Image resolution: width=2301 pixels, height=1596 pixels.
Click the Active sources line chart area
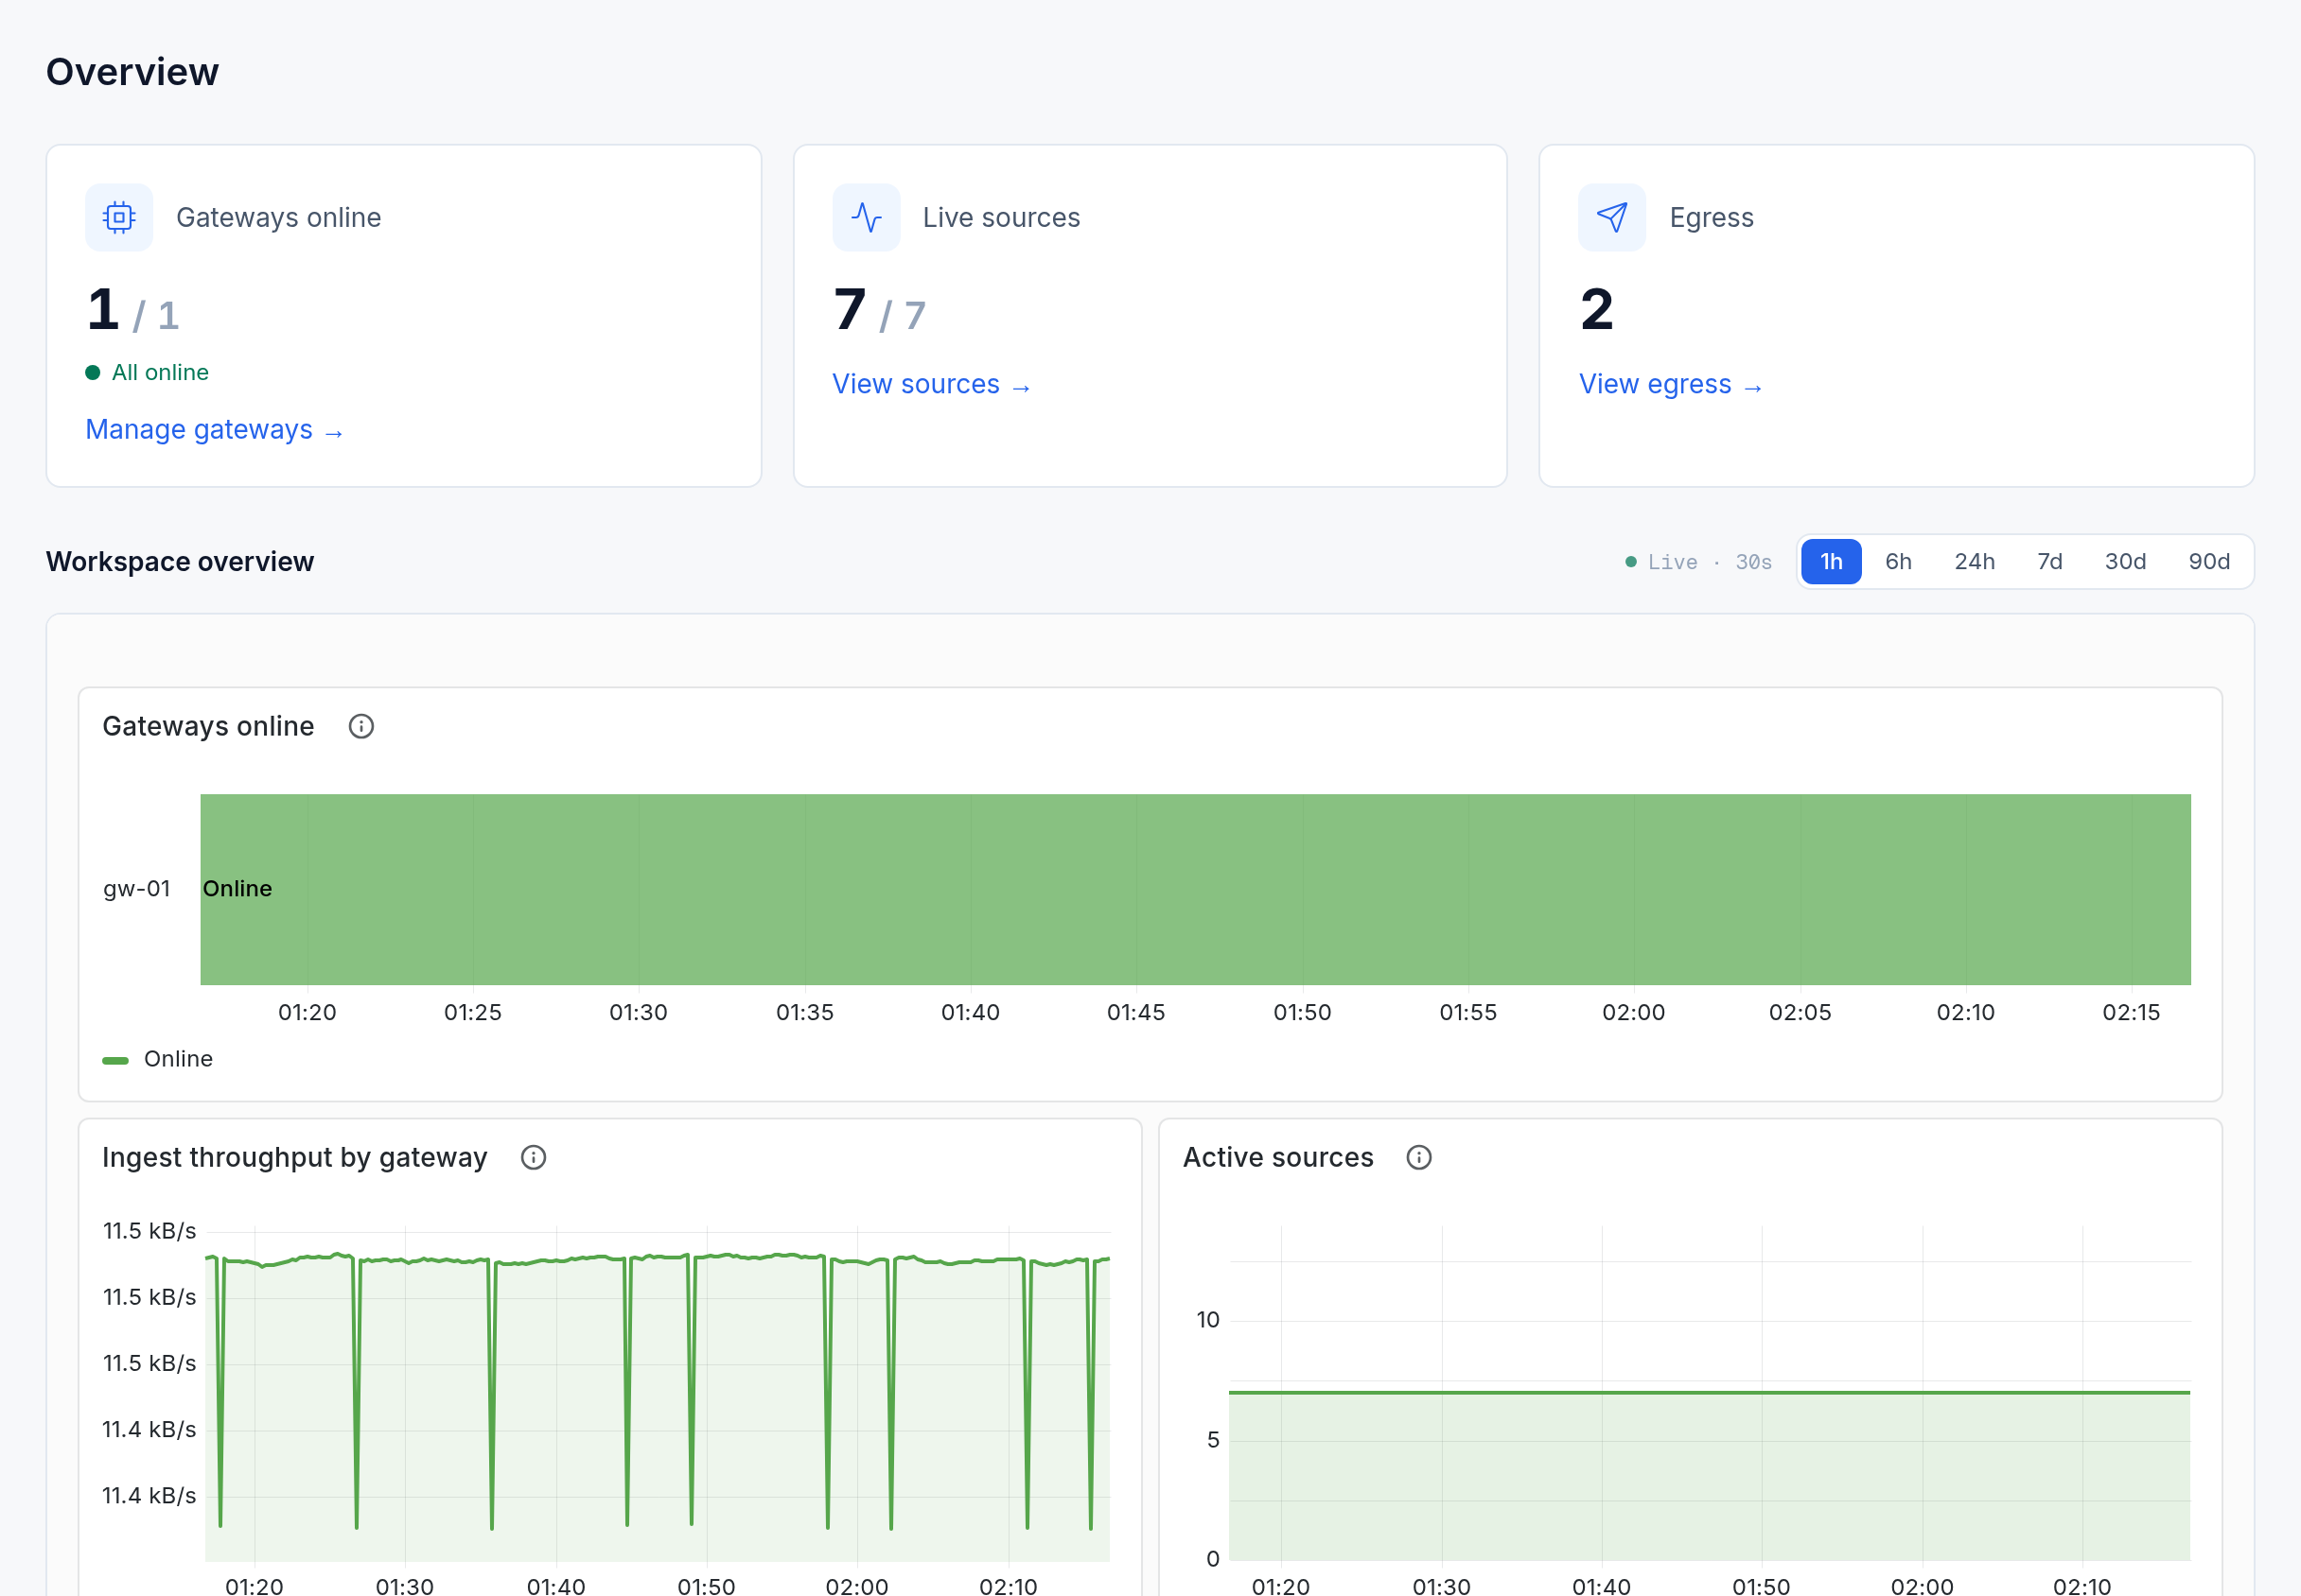[x=1709, y=1392]
